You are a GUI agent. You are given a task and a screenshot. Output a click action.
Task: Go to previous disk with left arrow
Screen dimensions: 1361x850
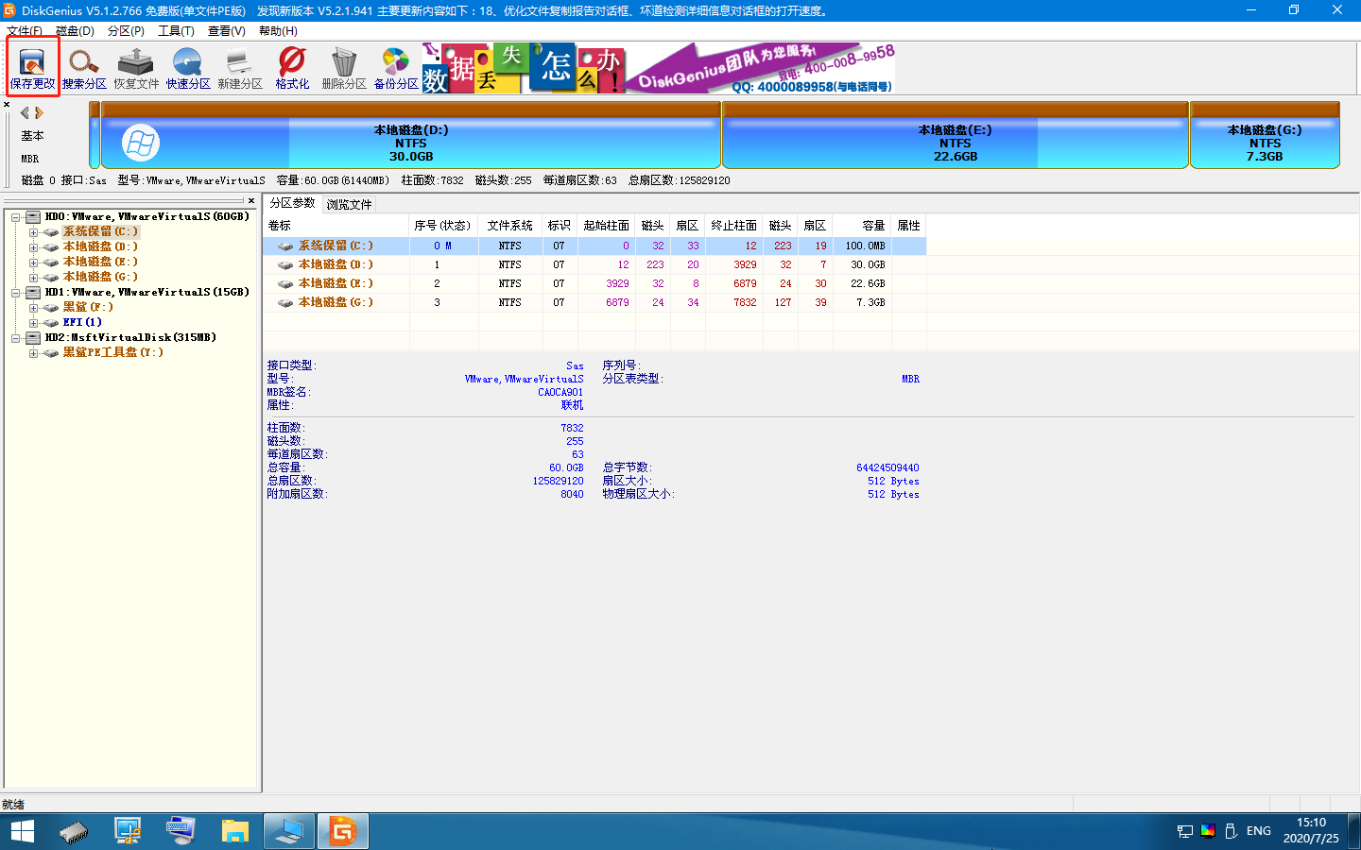26,112
